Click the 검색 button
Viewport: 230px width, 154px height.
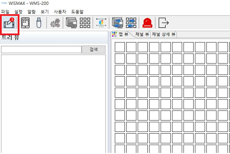pyautogui.click(x=94, y=49)
